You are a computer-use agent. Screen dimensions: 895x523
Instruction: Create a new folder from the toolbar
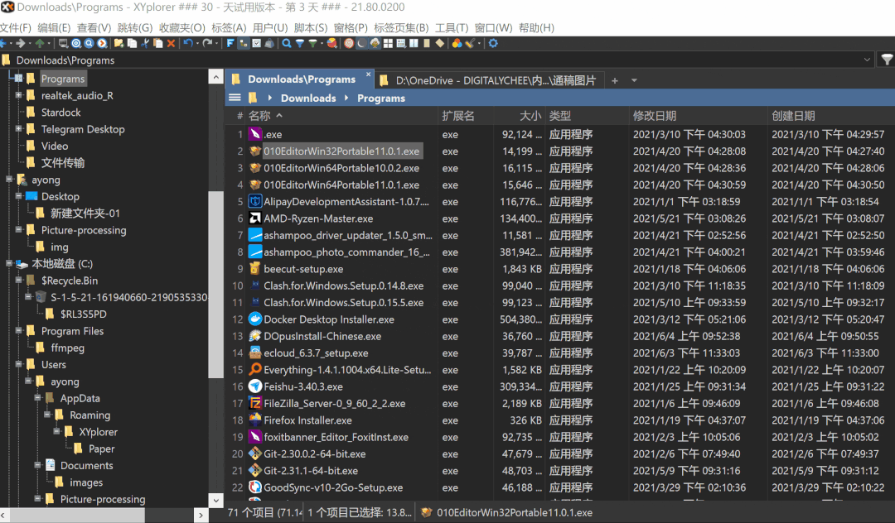(x=119, y=43)
